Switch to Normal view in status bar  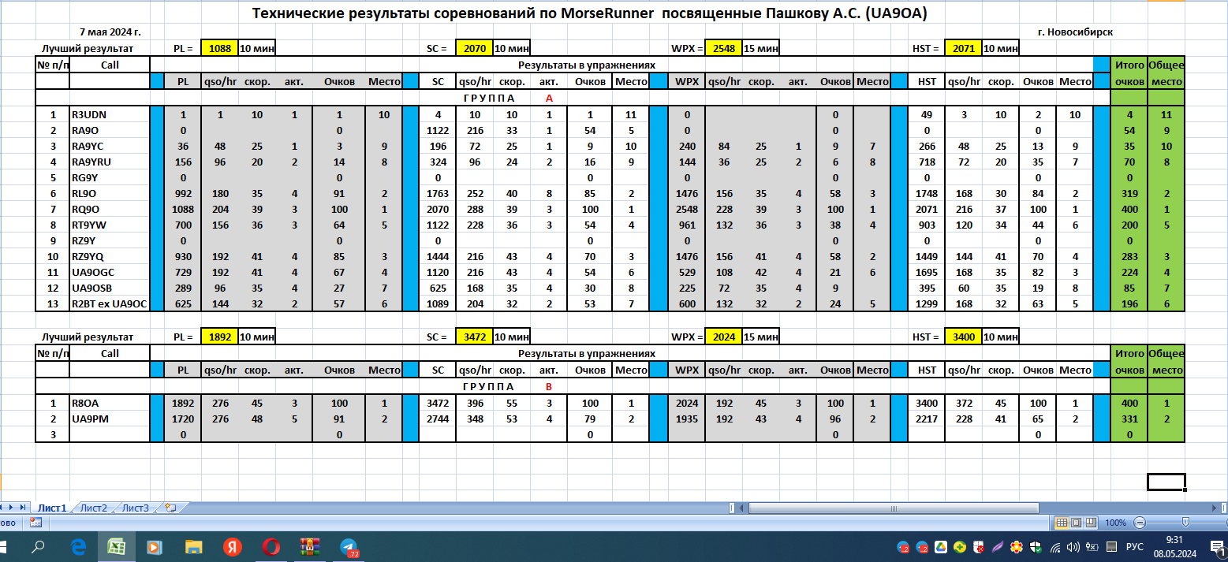tap(1062, 523)
